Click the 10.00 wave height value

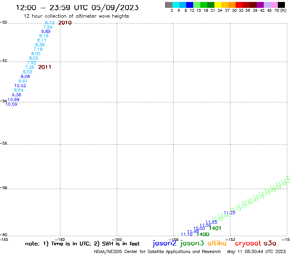click(199, 228)
